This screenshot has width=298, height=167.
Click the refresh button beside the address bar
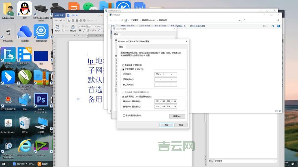(244, 20)
